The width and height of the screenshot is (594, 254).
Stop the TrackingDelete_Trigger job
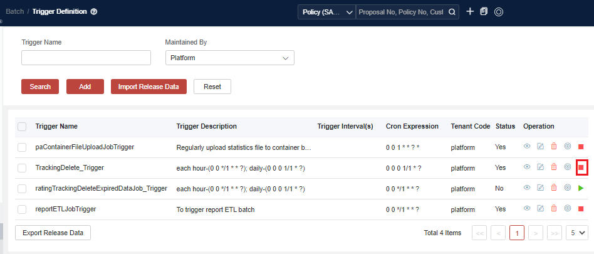pyautogui.click(x=581, y=167)
